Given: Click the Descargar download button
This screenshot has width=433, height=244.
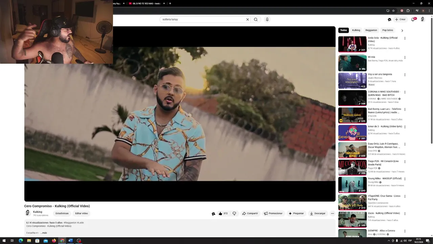Looking at the screenshot, I should [318, 213].
